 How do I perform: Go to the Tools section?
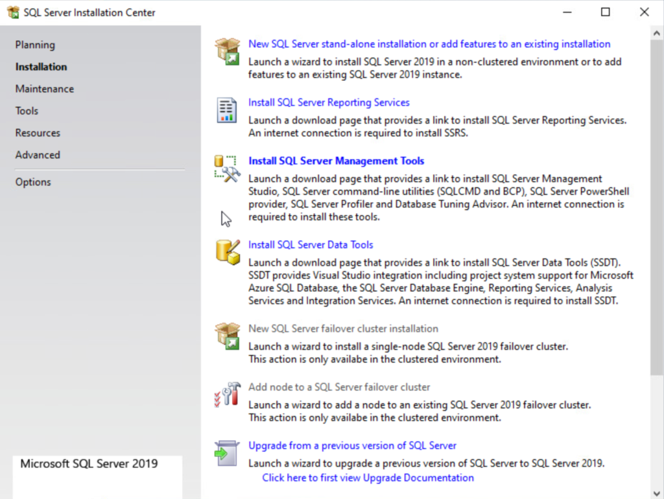click(27, 111)
